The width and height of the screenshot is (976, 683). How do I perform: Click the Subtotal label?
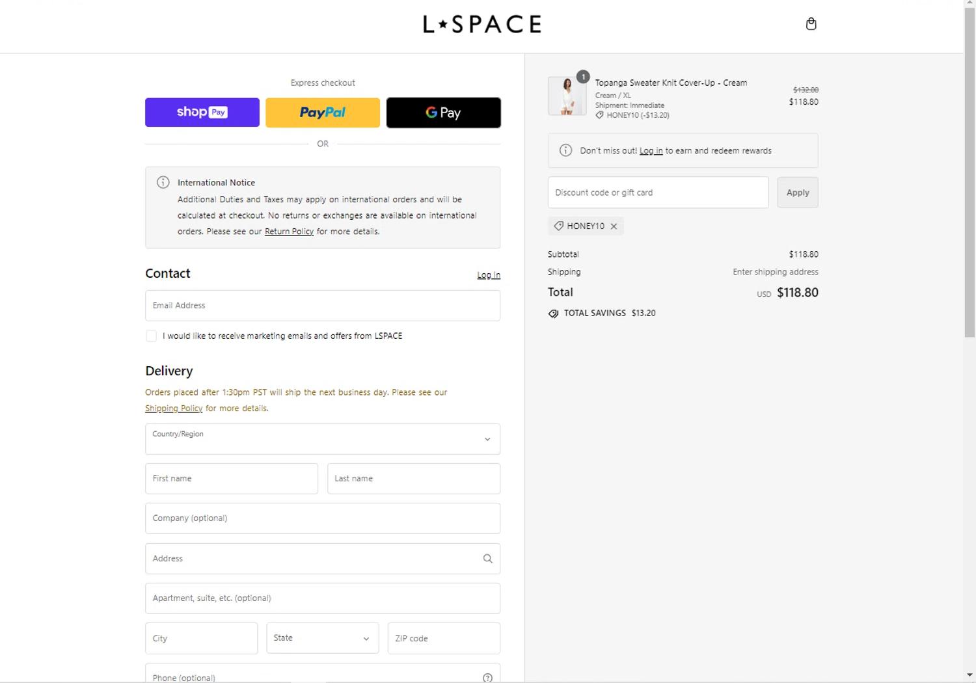pyautogui.click(x=563, y=254)
